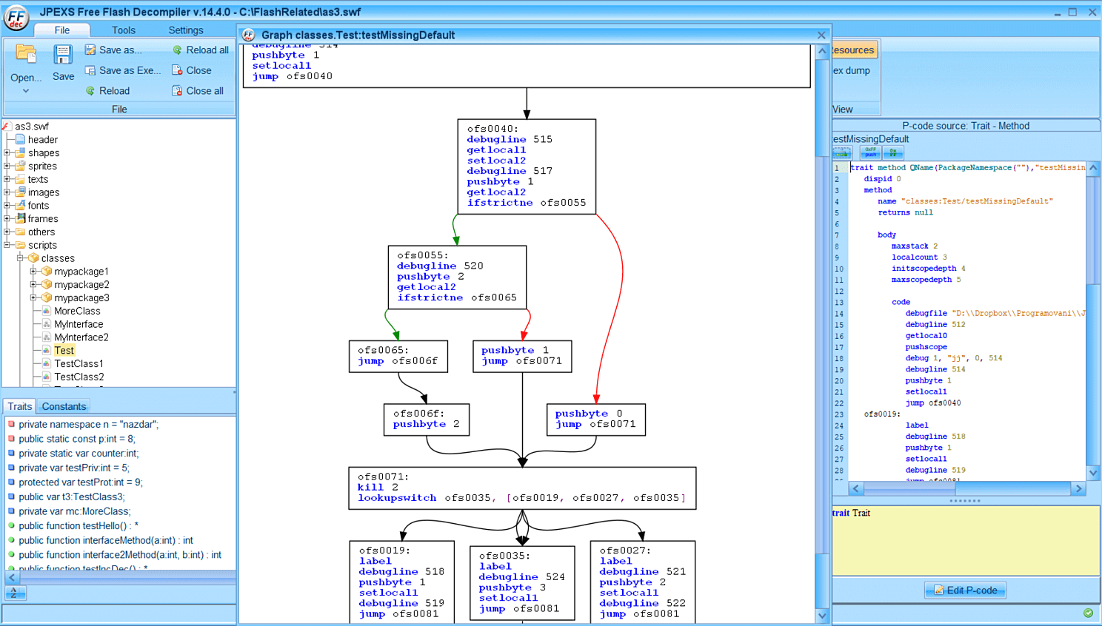
Task: Select the Constants tab
Action: click(x=64, y=406)
